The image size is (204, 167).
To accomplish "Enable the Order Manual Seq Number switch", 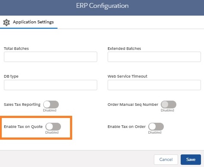I will (x=169, y=105).
